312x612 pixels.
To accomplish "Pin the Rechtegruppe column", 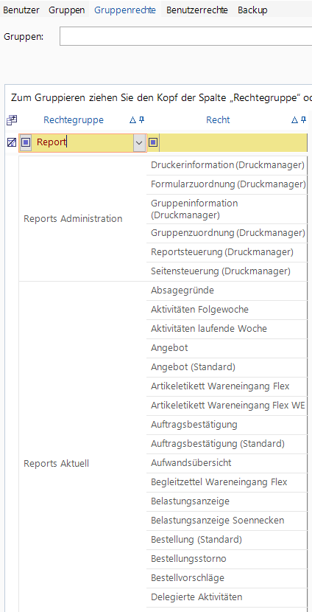I will tap(142, 120).
